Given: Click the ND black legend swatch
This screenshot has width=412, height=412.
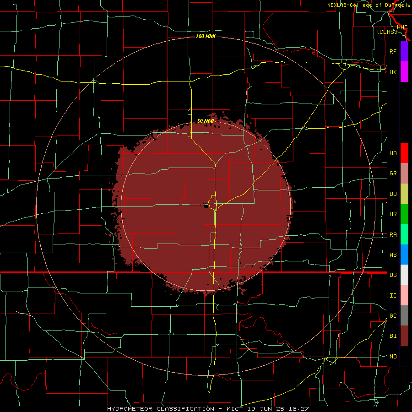Looking at the screenshot, I should [x=404, y=356].
